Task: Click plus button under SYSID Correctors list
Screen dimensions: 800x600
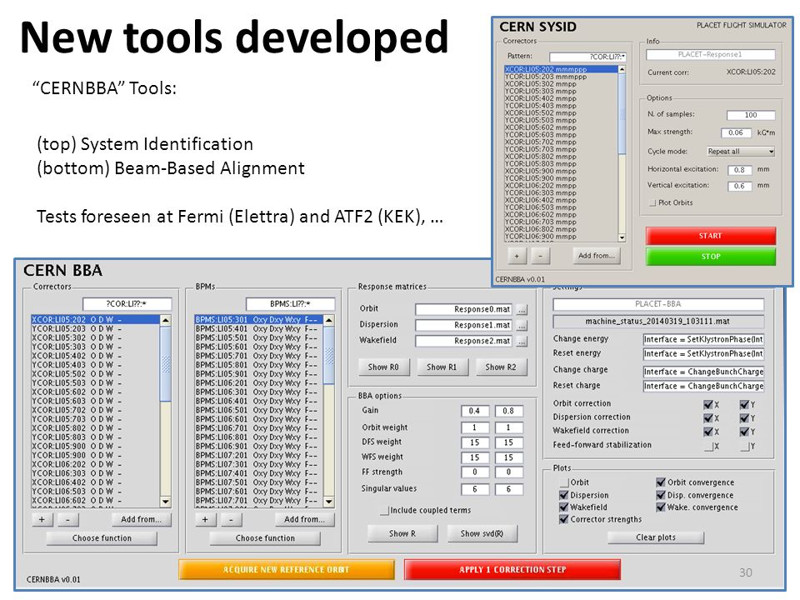Action: (517, 256)
